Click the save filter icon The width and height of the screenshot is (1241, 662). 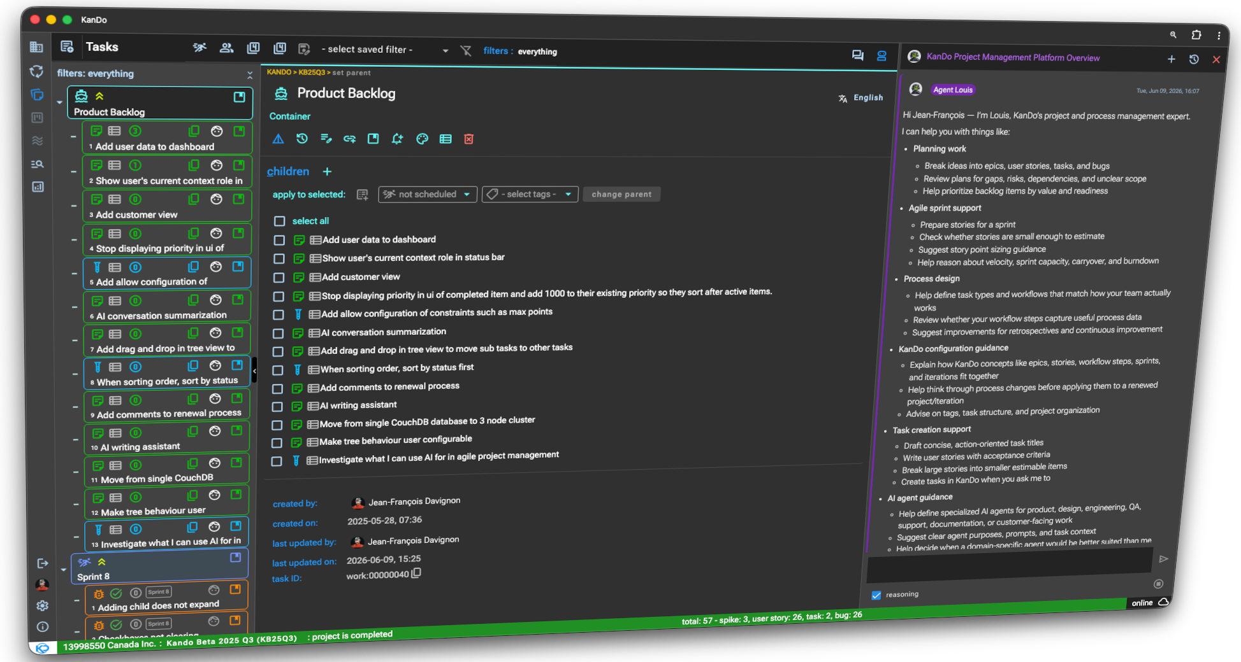tap(304, 49)
